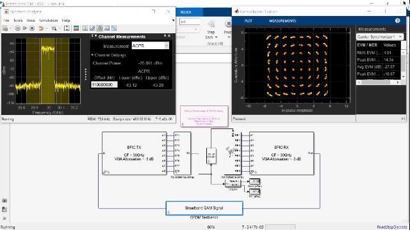410x230 pixels.
Task: Click the stop simulation icon in Spectrum Analyzer
Action: click(x=32, y=28)
